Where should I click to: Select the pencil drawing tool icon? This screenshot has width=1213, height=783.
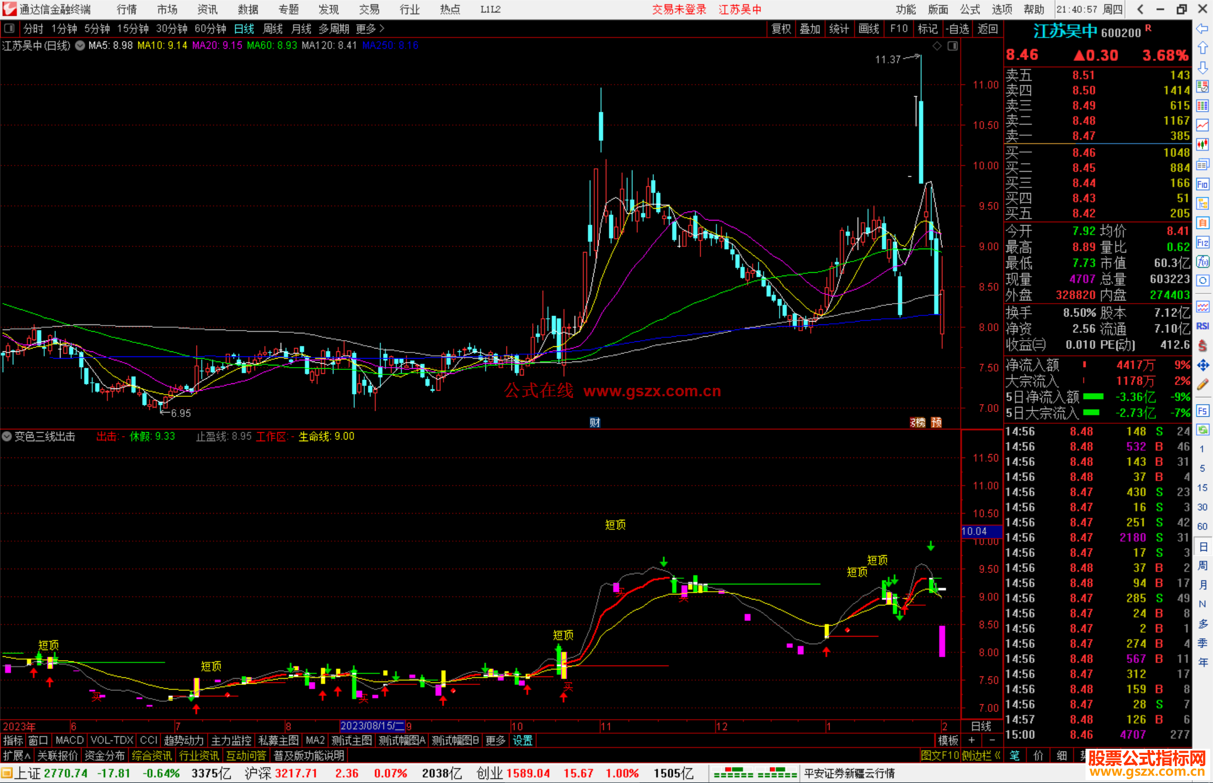[1202, 384]
